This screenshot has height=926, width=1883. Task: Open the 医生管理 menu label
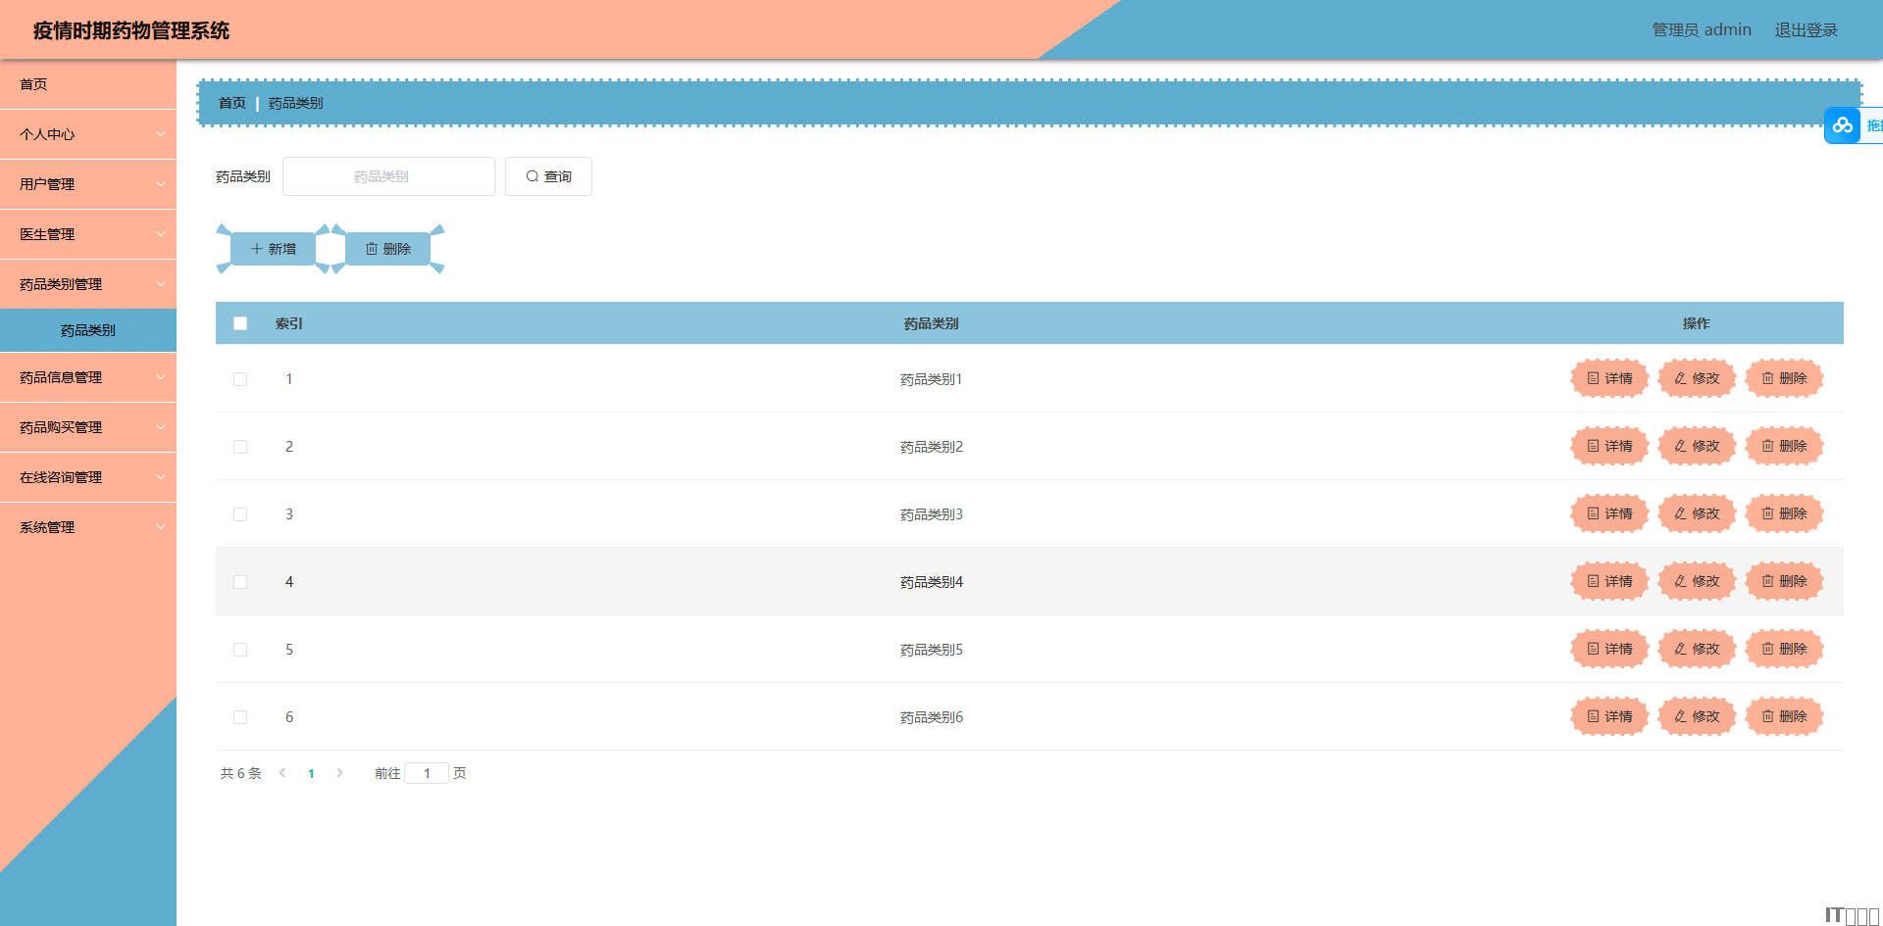point(47,234)
